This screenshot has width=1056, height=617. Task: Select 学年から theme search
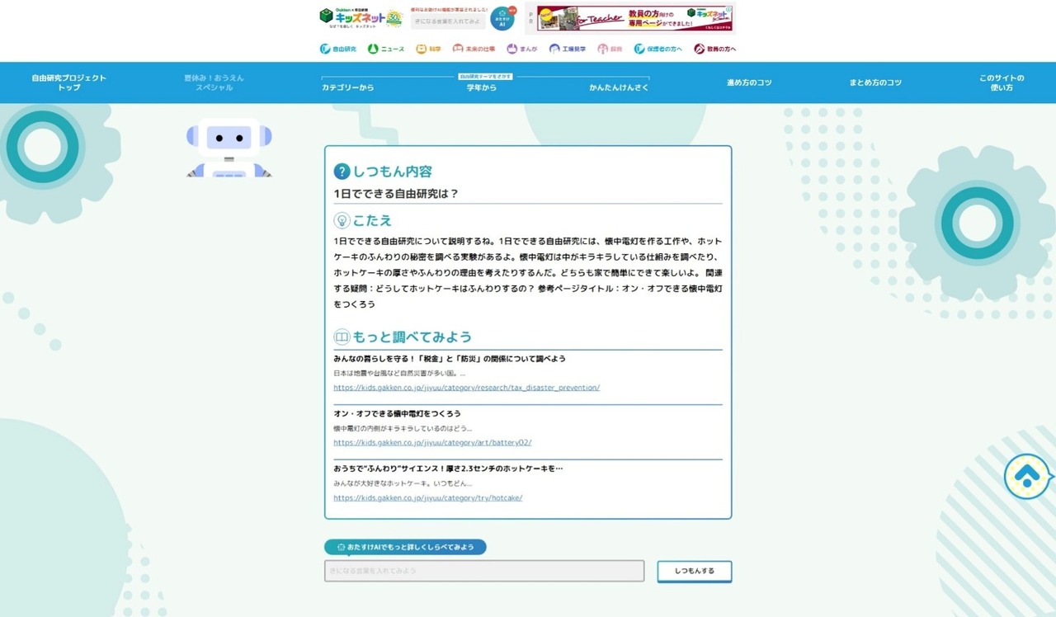click(482, 87)
